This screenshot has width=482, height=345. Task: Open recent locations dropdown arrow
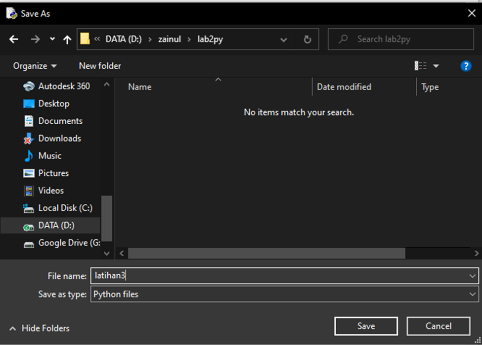[52, 39]
